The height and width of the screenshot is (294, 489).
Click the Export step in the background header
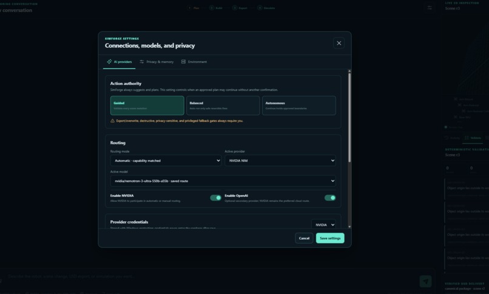pos(240,8)
